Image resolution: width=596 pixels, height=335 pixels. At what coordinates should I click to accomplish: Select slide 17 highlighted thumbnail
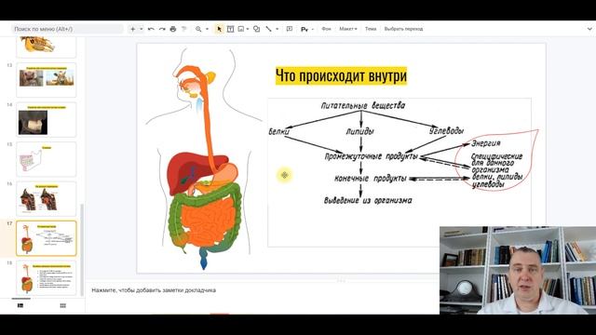pyautogui.click(x=47, y=238)
